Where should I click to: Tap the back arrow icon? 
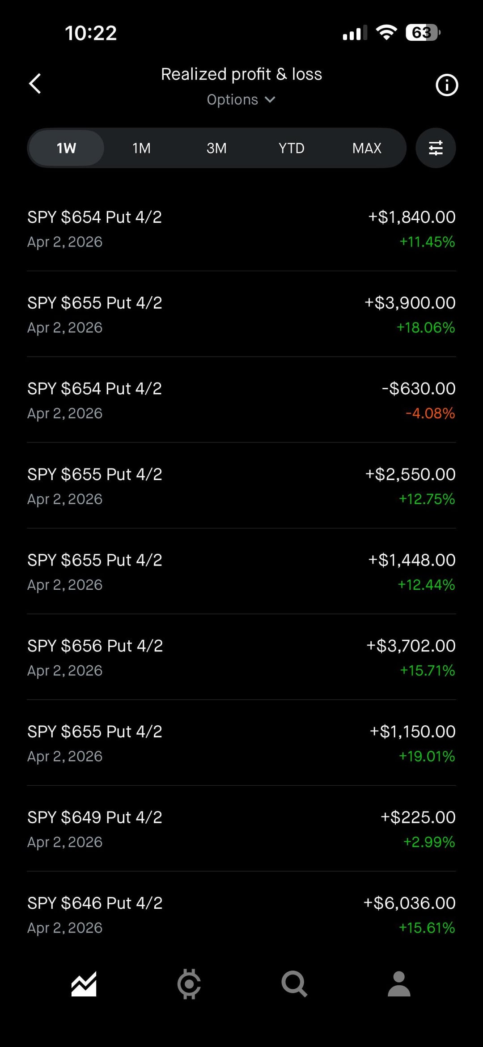click(x=35, y=84)
